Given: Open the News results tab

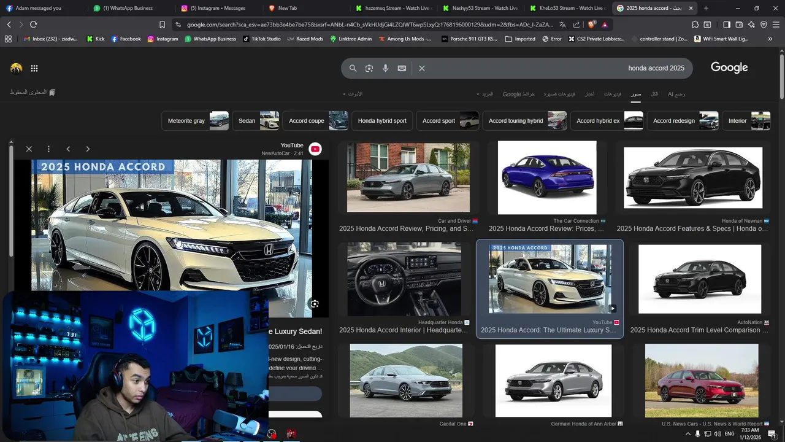Looking at the screenshot, I should point(589,94).
